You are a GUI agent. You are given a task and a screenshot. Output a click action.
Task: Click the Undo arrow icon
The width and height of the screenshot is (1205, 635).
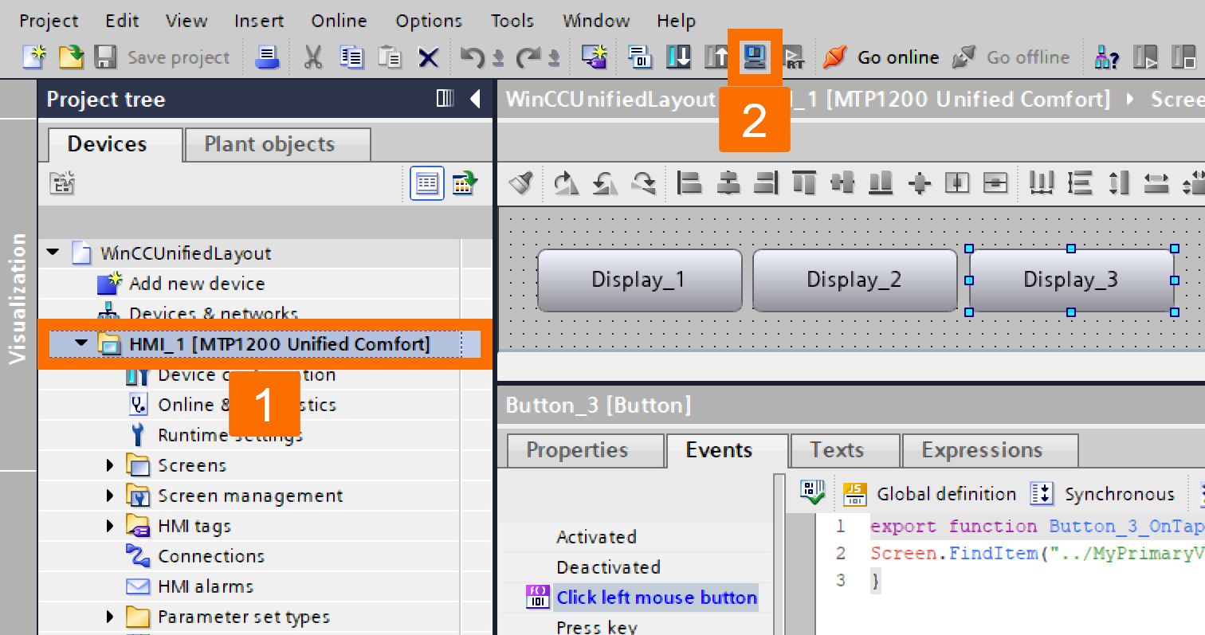click(x=473, y=57)
